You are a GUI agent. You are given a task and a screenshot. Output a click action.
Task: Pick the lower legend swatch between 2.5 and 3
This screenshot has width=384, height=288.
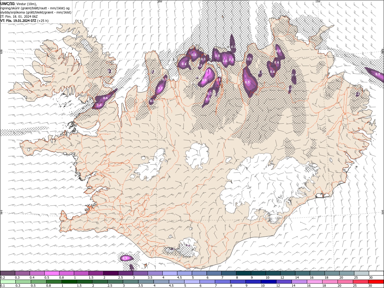(x=115, y=282)
